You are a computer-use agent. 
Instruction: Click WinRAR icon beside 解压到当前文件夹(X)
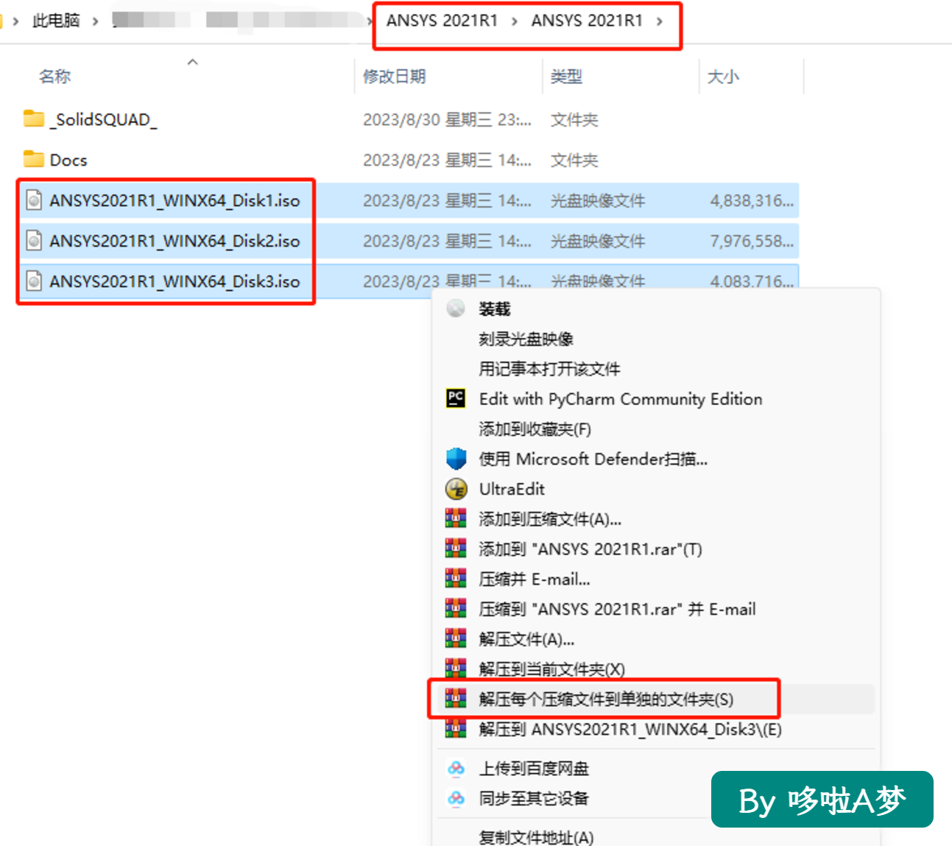point(456,669)
